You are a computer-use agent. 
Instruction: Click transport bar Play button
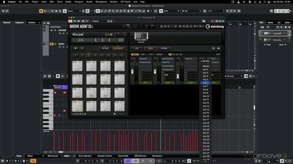tap(143, 161)
